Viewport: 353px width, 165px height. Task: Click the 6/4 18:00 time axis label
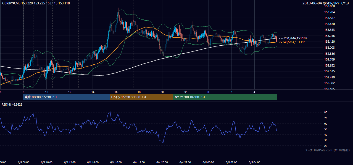(x=139, y=163)
